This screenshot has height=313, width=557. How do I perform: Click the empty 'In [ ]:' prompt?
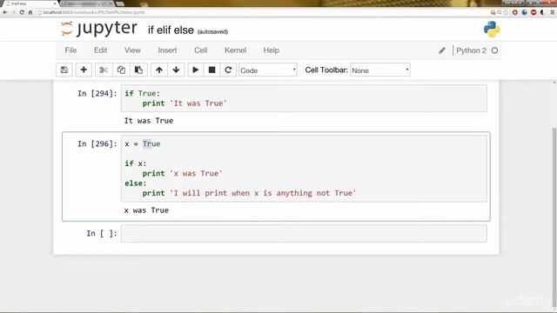point(102,233)
